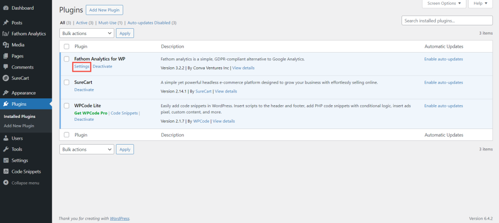Open Fathom Analytics Settings link

tap(82, 67)
